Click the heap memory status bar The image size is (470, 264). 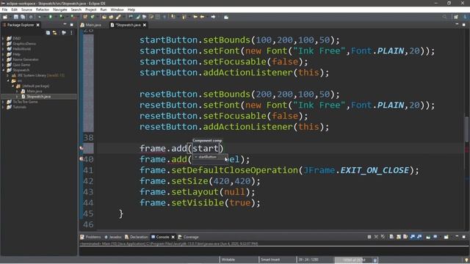[x=353, y=260]
